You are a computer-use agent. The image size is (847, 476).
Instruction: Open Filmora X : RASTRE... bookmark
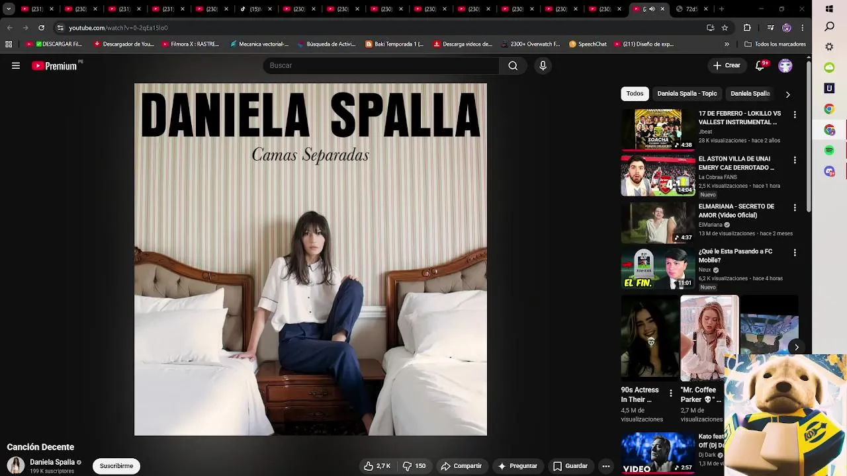point(191,44)
